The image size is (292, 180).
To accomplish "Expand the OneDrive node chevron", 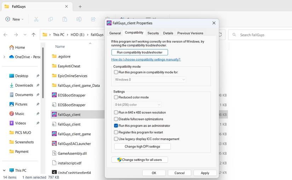I will (x=4, y=57).
